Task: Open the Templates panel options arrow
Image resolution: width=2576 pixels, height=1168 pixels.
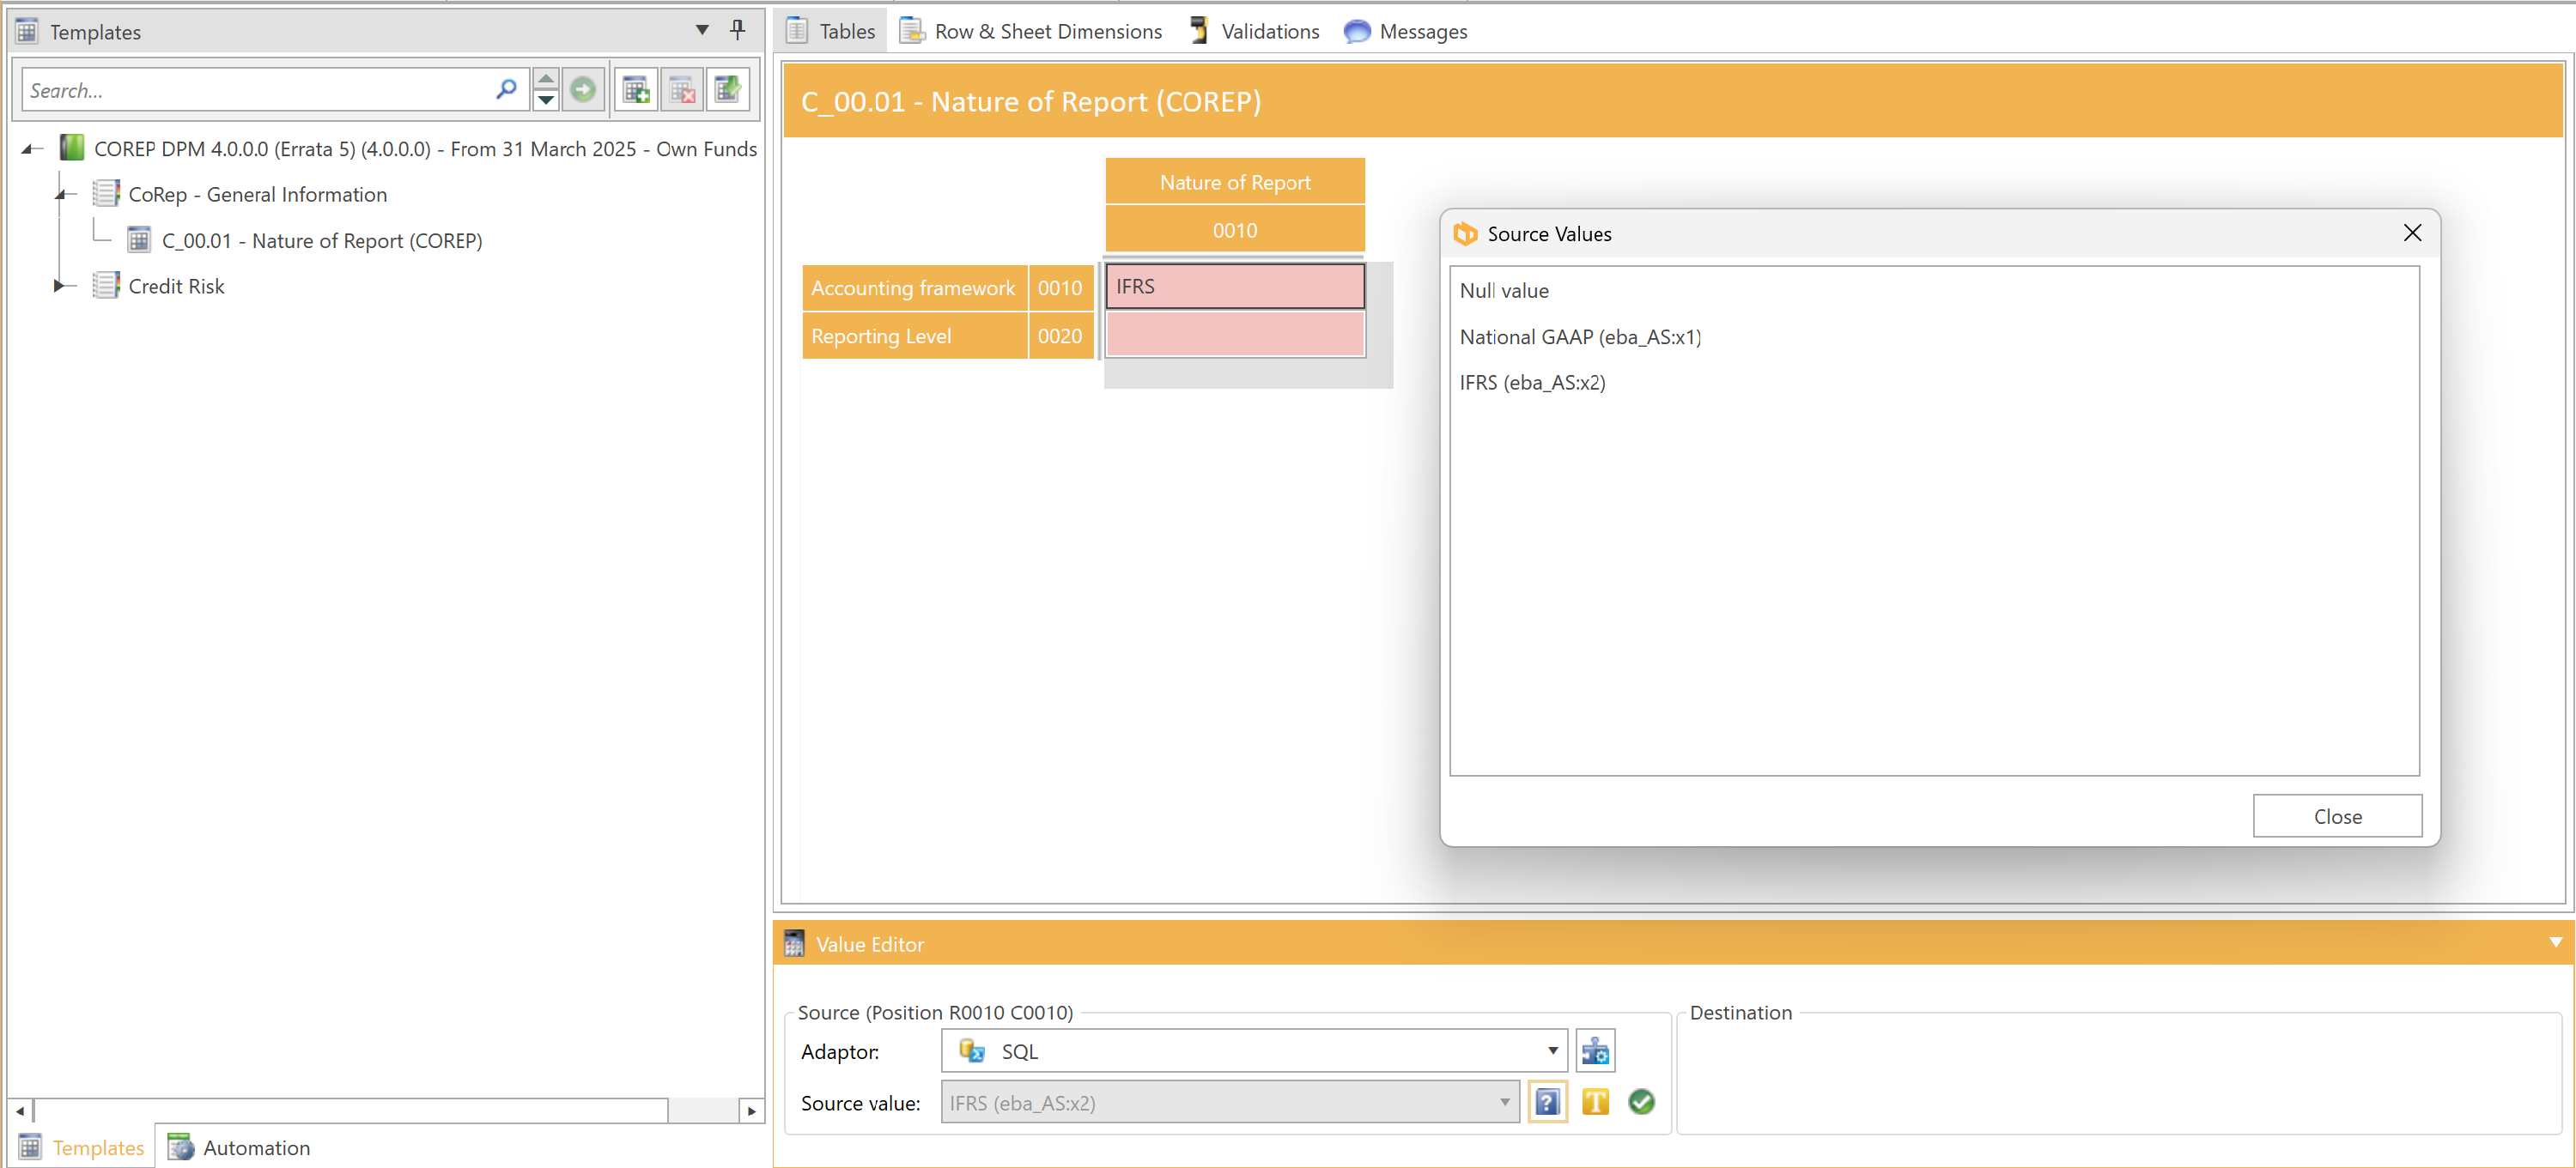Action: [x=702, y=30]
